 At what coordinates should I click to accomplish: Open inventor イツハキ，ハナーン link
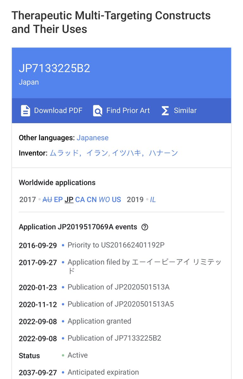point(145,153)
